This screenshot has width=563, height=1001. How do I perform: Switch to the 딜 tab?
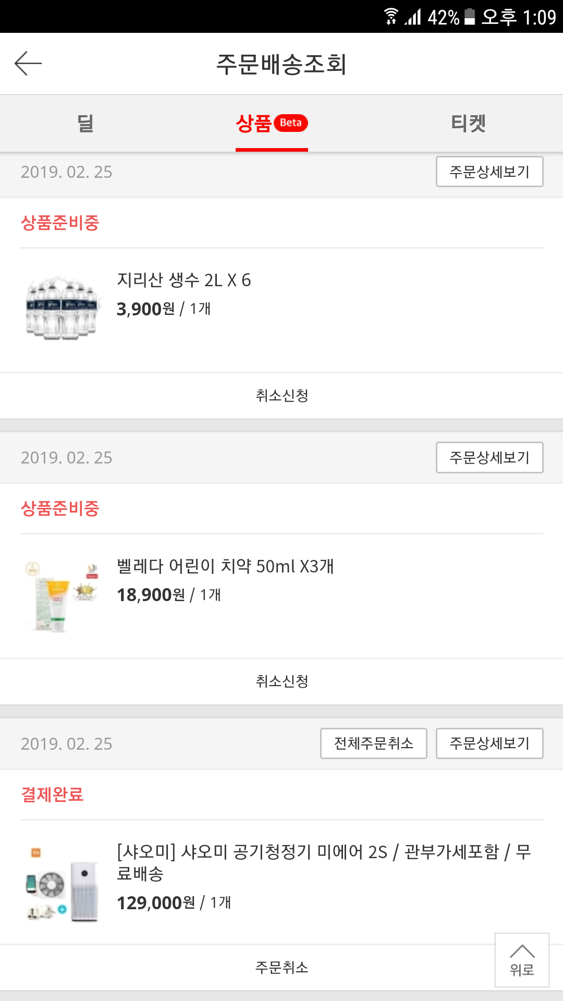(85, 124)
